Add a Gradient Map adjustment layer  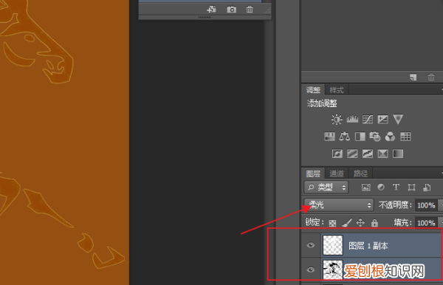tap(398, 154)
